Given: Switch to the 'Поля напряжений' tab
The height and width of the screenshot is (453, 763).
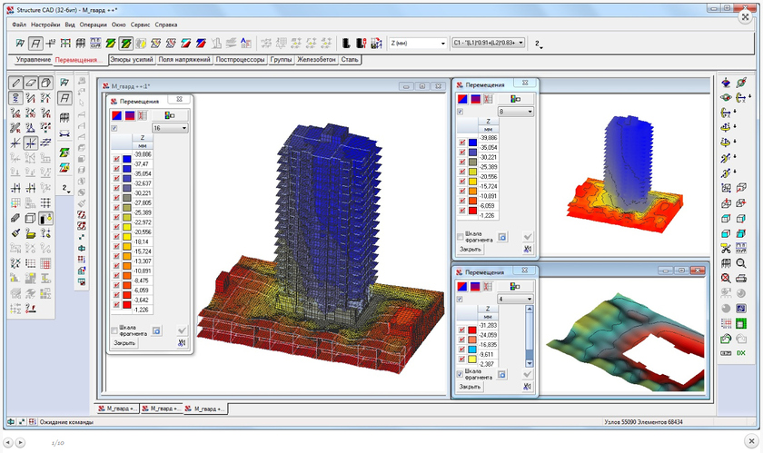Looking at the screenshot, I should [x=184, y=60].
